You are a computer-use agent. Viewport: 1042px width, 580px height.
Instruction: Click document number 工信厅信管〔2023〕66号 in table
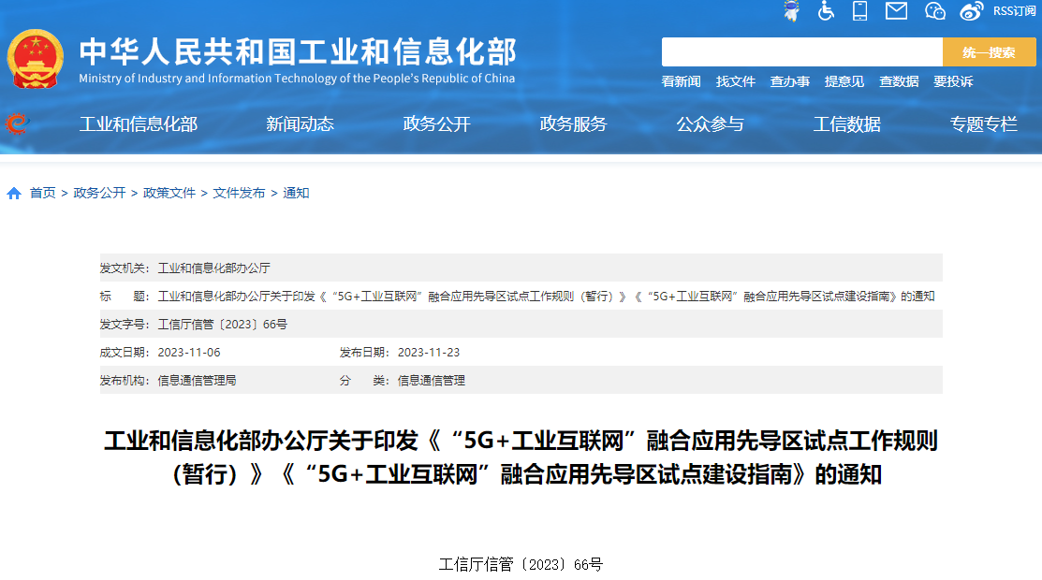(223, 325)
